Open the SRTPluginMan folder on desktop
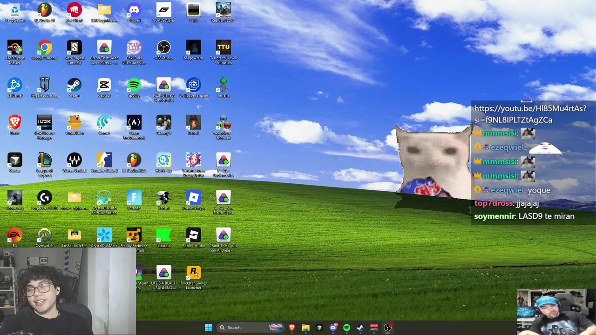 click(x=104, y=13)
